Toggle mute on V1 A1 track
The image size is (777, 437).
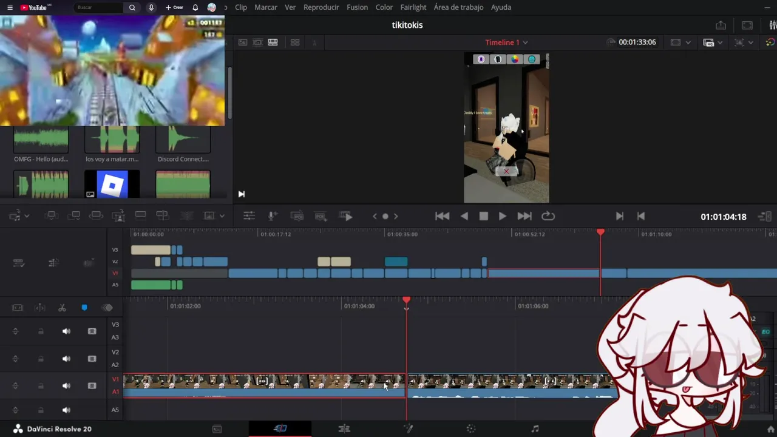[x=66, y=386]
